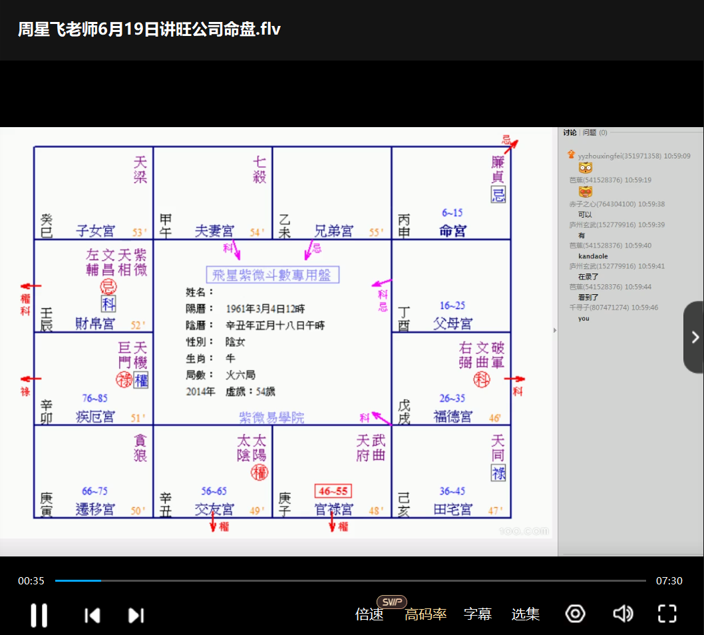Skip to the next video

click(136, 615)
